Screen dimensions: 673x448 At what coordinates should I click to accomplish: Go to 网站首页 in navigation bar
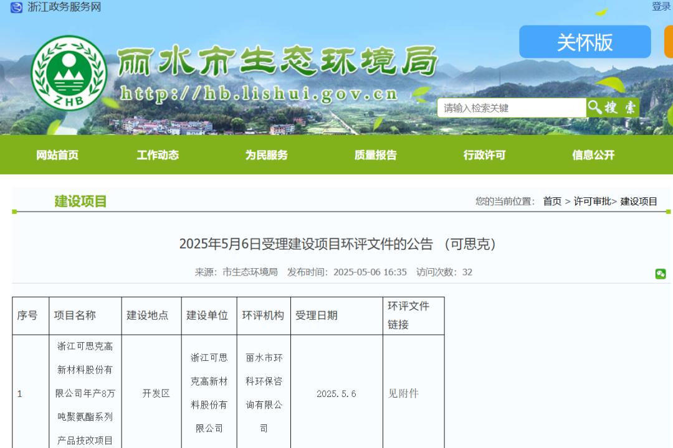pyautogui.click(x=57, y=156)
